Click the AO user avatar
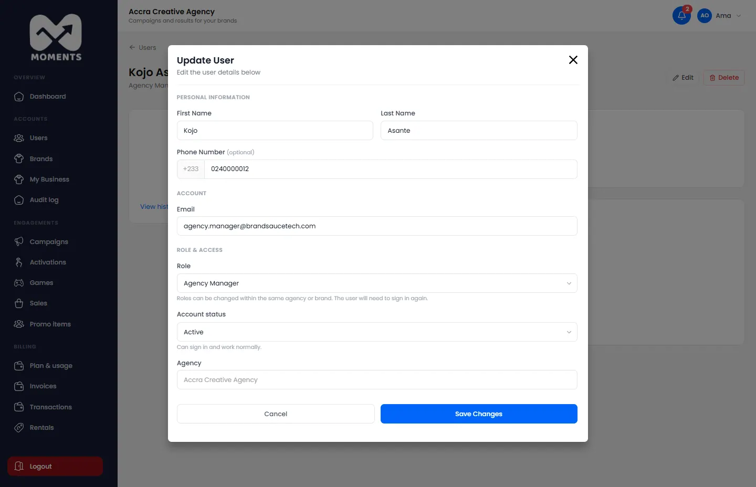Image resolution: width=756 pixels, height=487 pixels. point(705,16)
